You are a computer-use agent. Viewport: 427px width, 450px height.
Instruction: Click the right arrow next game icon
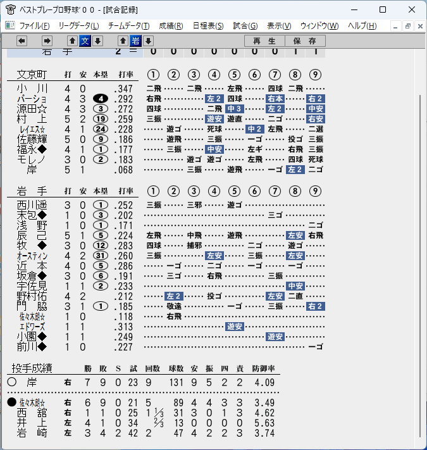(47, 41)
